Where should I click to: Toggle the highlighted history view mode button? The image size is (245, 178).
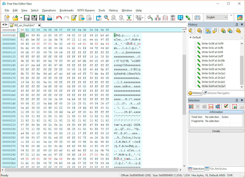click(x=207, y=31)
